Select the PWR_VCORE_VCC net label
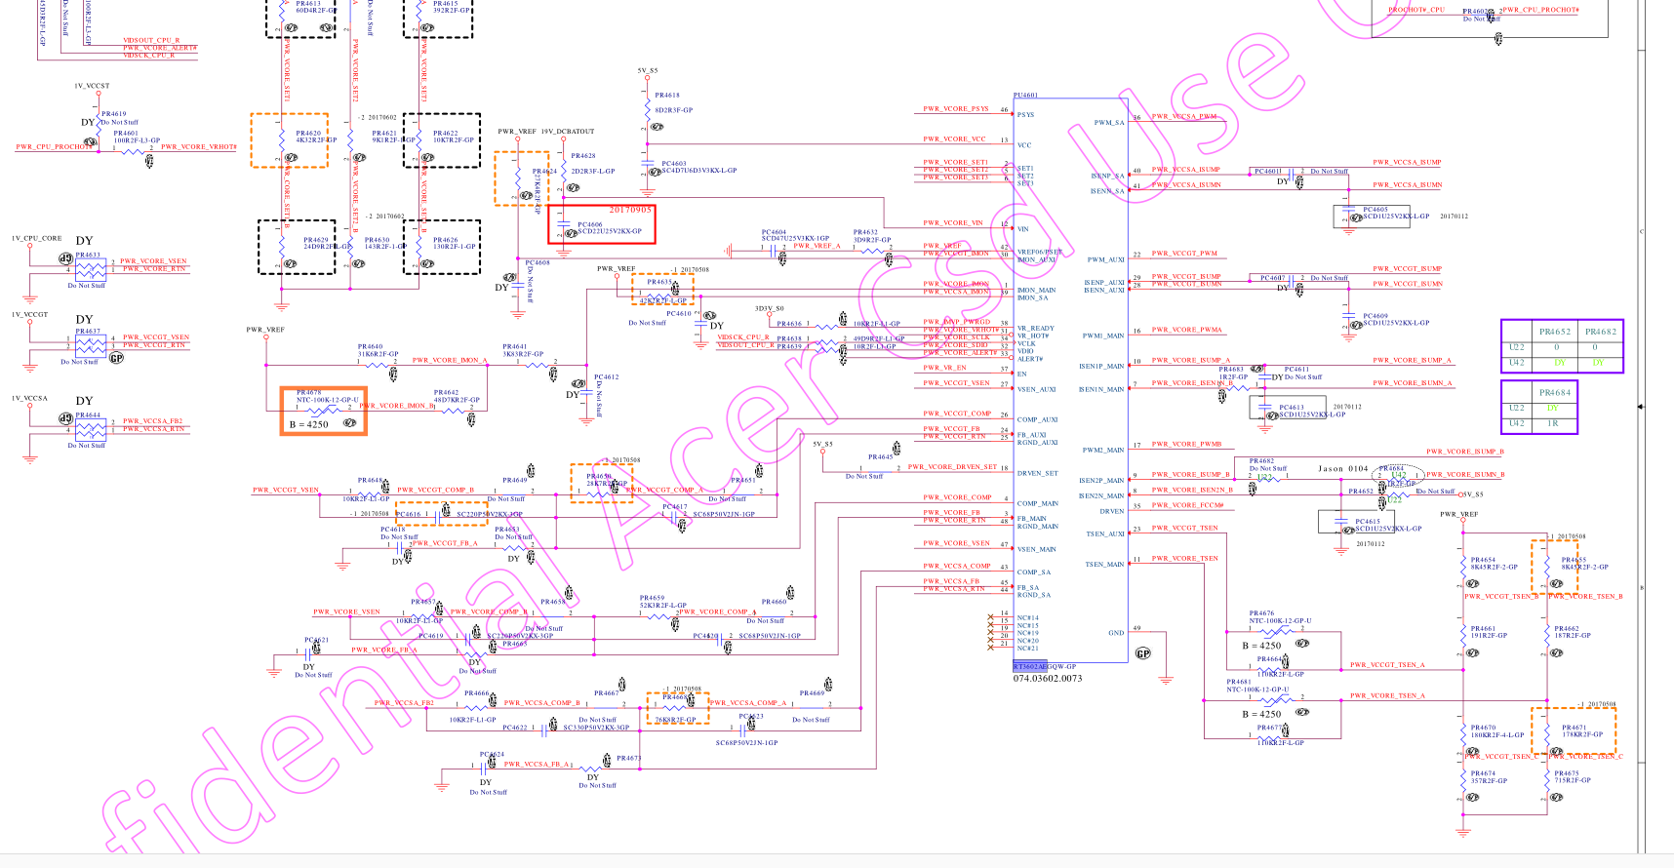The image size is (1674, 868). tap(954, 139)
